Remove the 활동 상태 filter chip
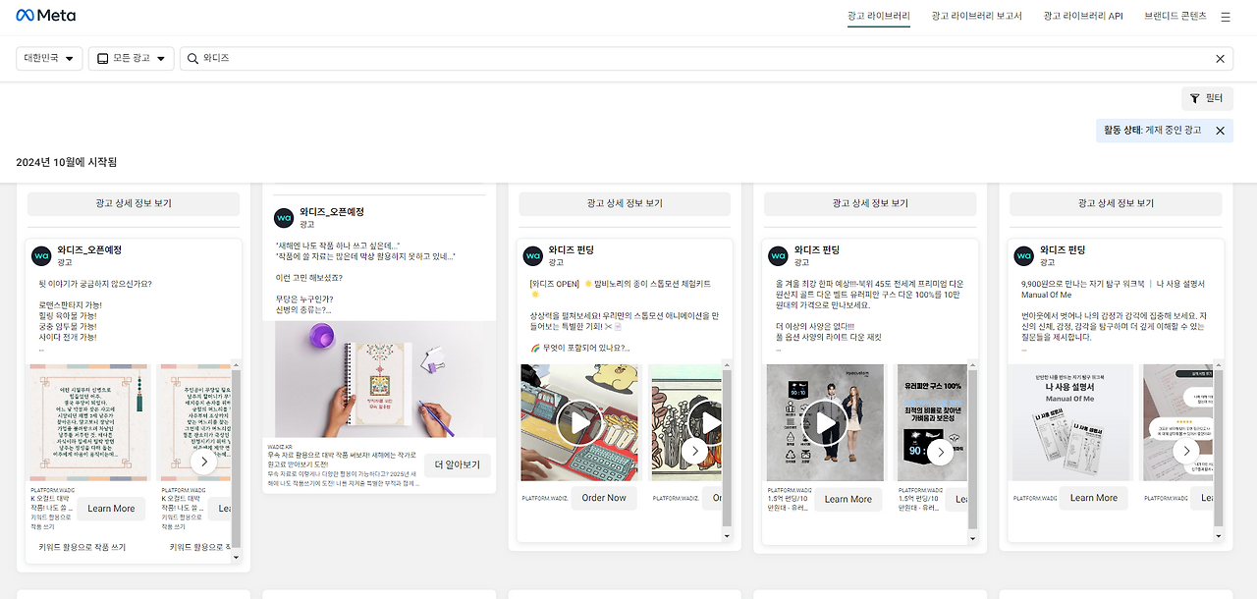 (1221, 131)
